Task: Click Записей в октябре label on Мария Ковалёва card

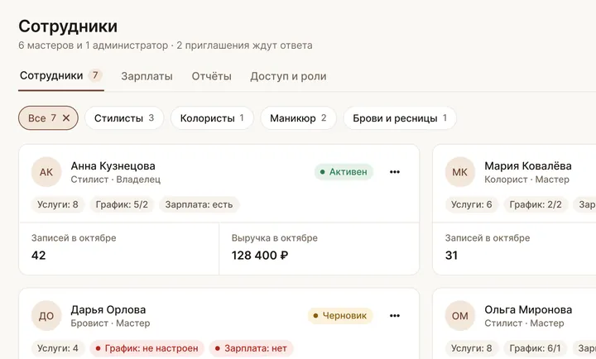Action: pyautogui.click(x=488, y=238)
